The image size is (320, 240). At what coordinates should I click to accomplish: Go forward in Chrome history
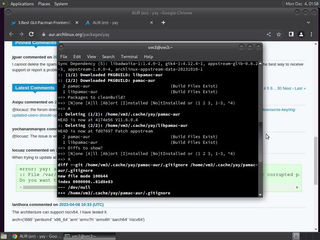point(21,34)
